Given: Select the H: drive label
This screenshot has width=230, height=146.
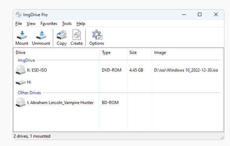Looking at the screenshot, I should [29, 82].
